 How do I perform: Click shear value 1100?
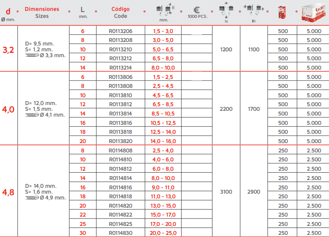click(254, 49)
